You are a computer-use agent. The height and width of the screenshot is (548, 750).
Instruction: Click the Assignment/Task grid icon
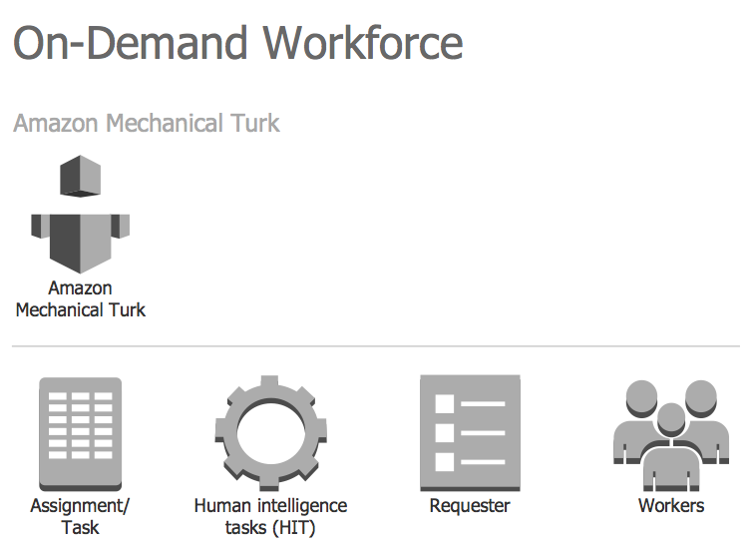[x=81, y=434]
